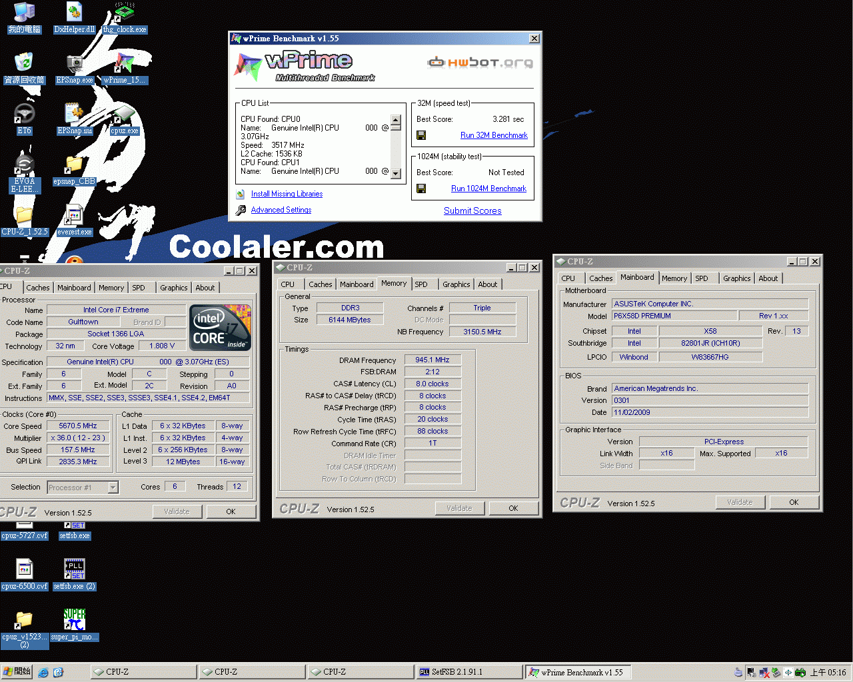Switch to SetFSB 2.1.91.1 taskbar item

[x=468, y=672]
